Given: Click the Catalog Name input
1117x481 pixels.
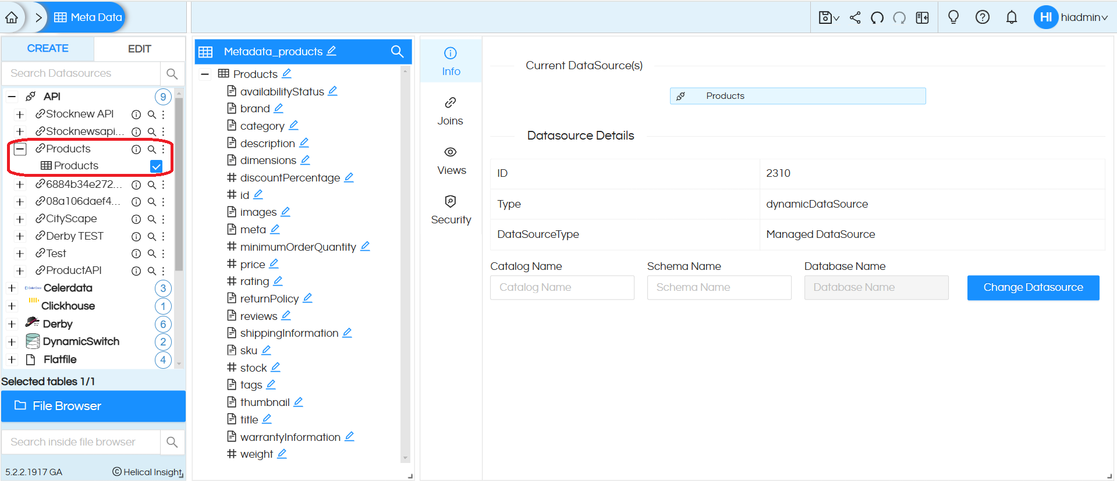Looking at the screenshot, I should 562,287.
